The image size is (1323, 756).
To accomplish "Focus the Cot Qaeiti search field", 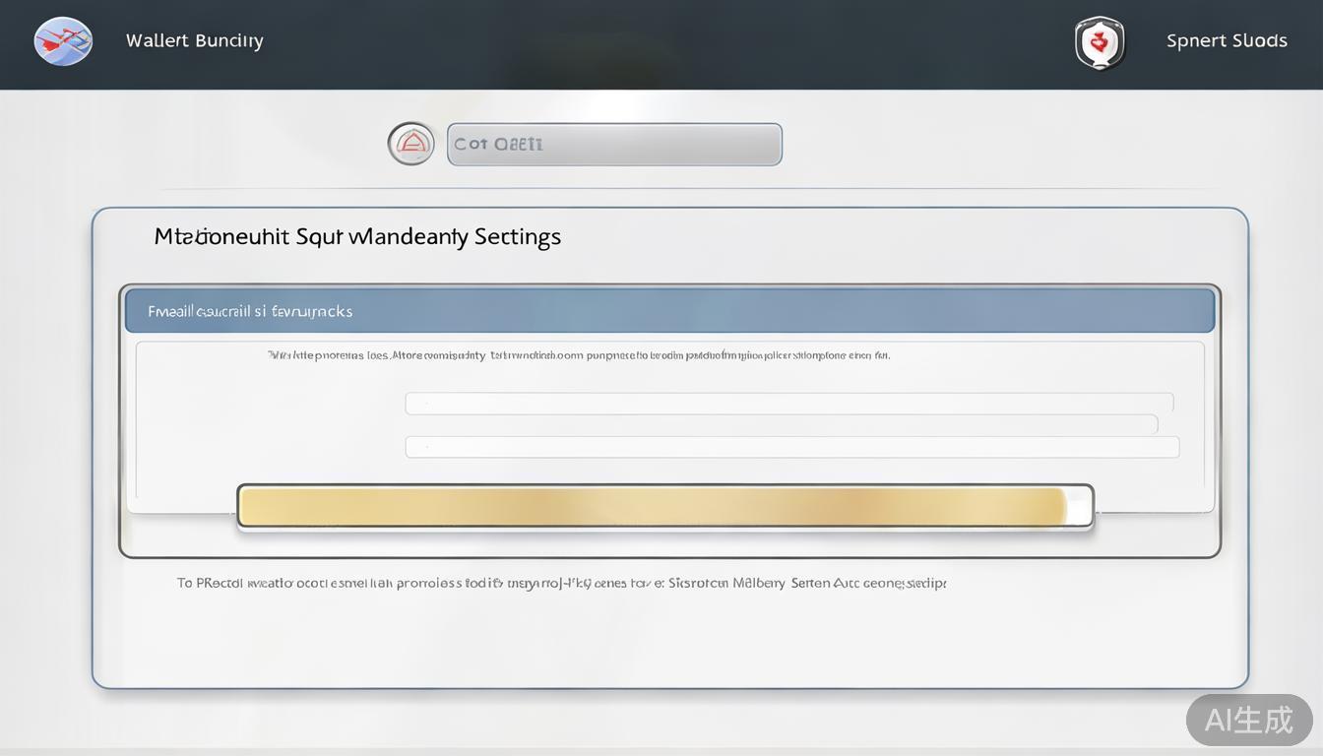I will pyautogui.click(x=614, y=145).
